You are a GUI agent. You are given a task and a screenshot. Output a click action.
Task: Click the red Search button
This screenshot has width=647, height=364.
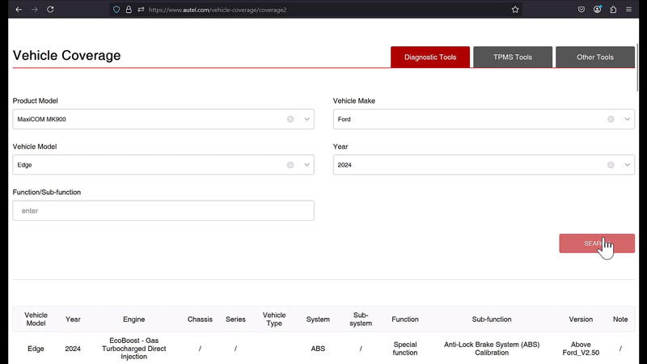(597, 243)
